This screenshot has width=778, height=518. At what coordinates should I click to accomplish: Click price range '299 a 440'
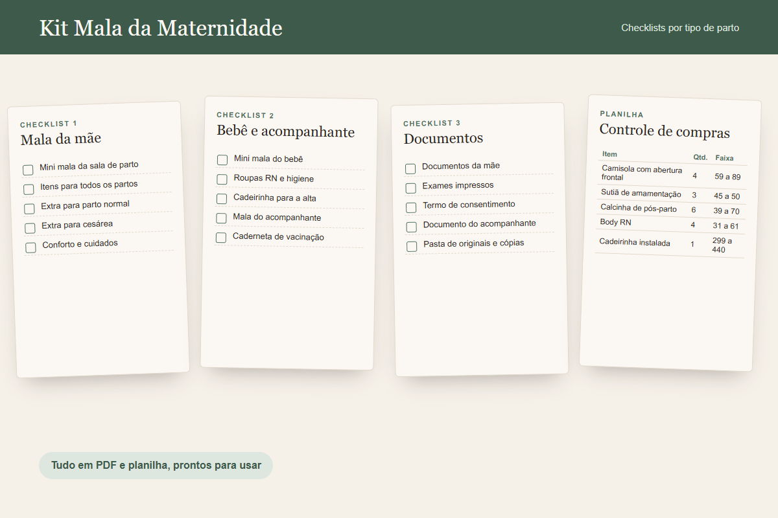[x=722, y=245]
